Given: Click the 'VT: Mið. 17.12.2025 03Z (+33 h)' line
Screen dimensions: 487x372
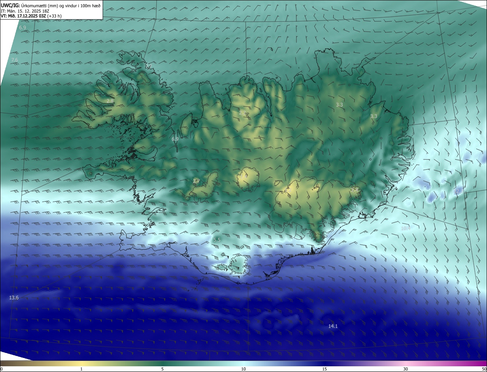Looking at the screenshot, I should 31,16.
